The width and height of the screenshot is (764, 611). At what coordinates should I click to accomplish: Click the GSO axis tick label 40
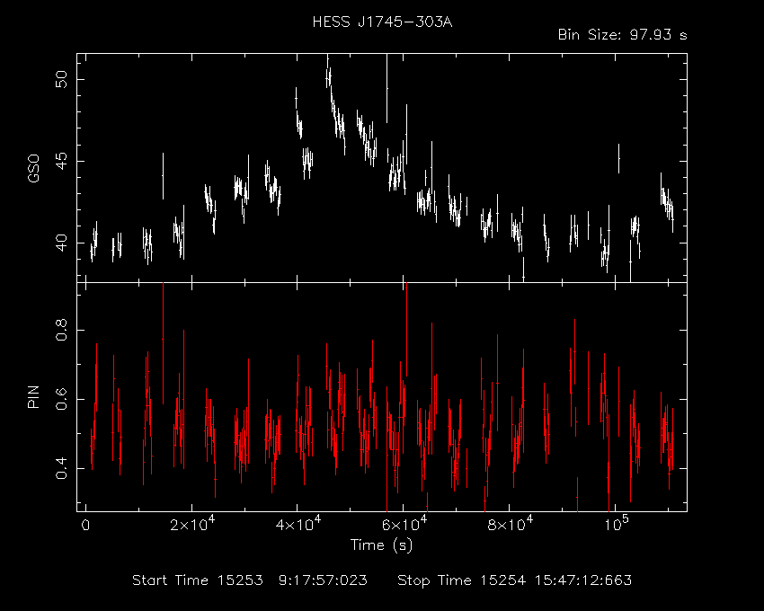pyautogui.click(x=61, y=243)
